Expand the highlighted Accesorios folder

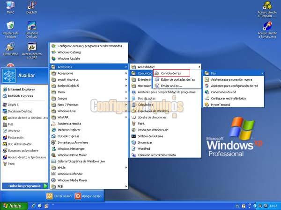tap(89, 67)
